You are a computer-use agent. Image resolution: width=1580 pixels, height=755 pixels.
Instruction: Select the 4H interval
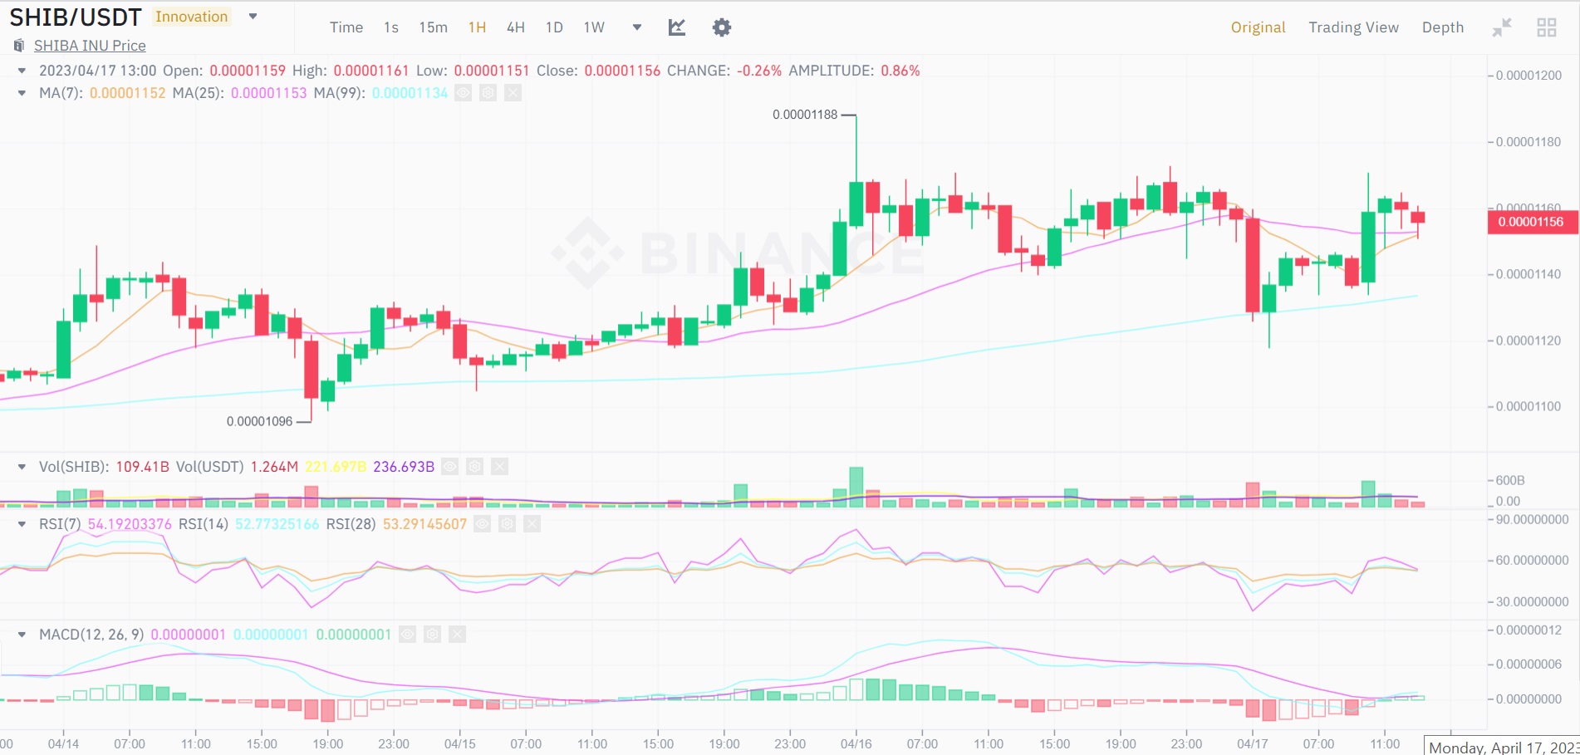click(516, 27)
